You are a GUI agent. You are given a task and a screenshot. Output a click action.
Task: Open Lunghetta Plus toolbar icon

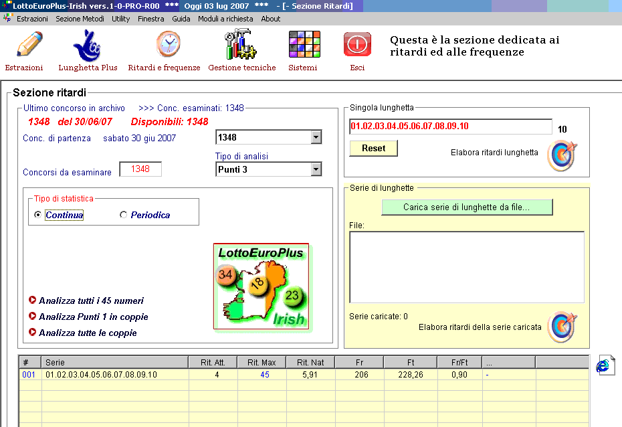click(87, 46)
